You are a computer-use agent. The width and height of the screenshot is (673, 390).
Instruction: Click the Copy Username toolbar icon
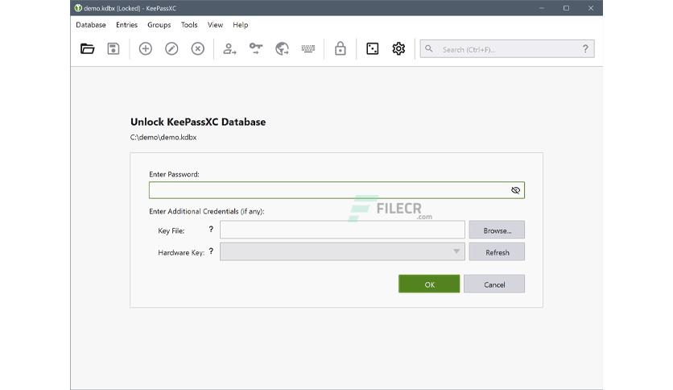tap(229, 48)
